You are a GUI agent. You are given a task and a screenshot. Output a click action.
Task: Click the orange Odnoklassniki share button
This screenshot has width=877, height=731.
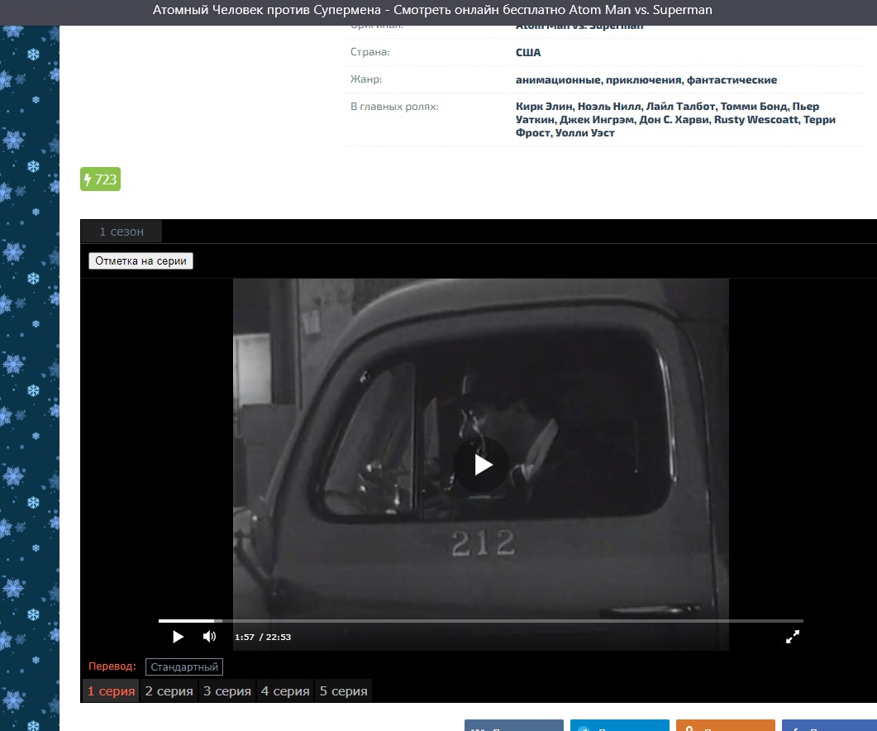pyautogui.click(x=726, y=725)
